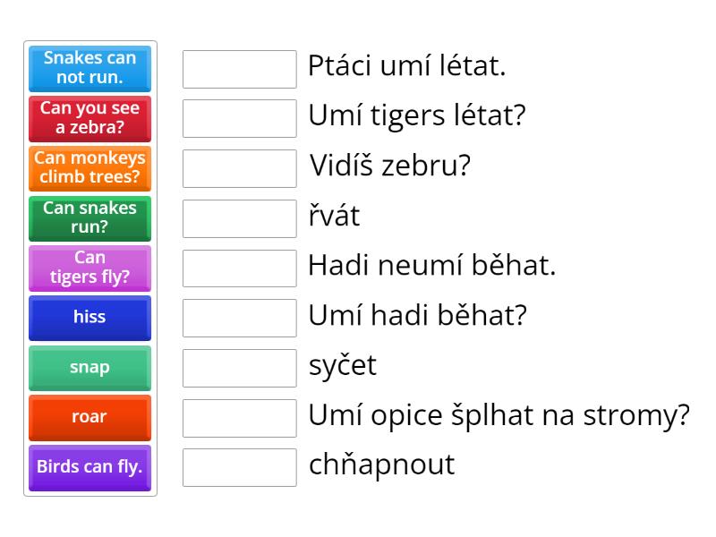
Task: Click the pink 'Can tigers fly?' tile
Action: tap(89, 268)
